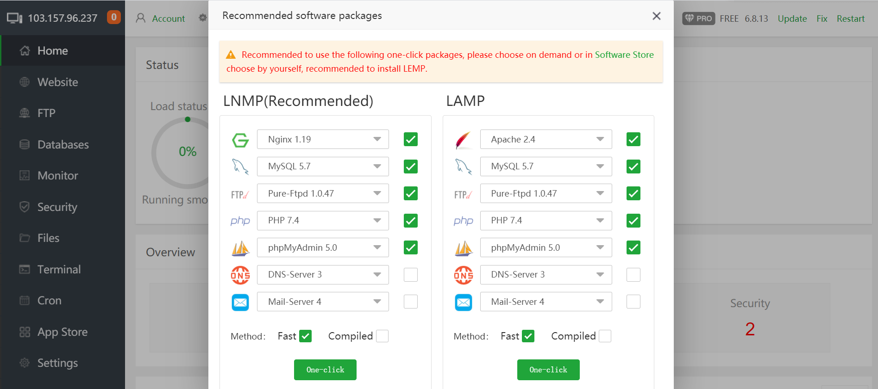Click the Website globe icon
The height and width of the screenshot is (389, 878).
pyautogui.click(x=25, y=82)
